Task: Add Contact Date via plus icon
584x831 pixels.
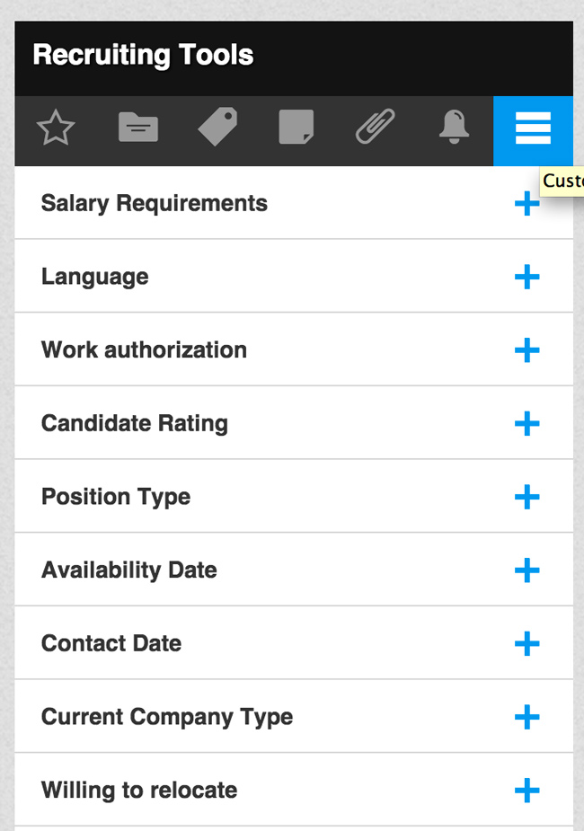Action: (x=526, y=644)
